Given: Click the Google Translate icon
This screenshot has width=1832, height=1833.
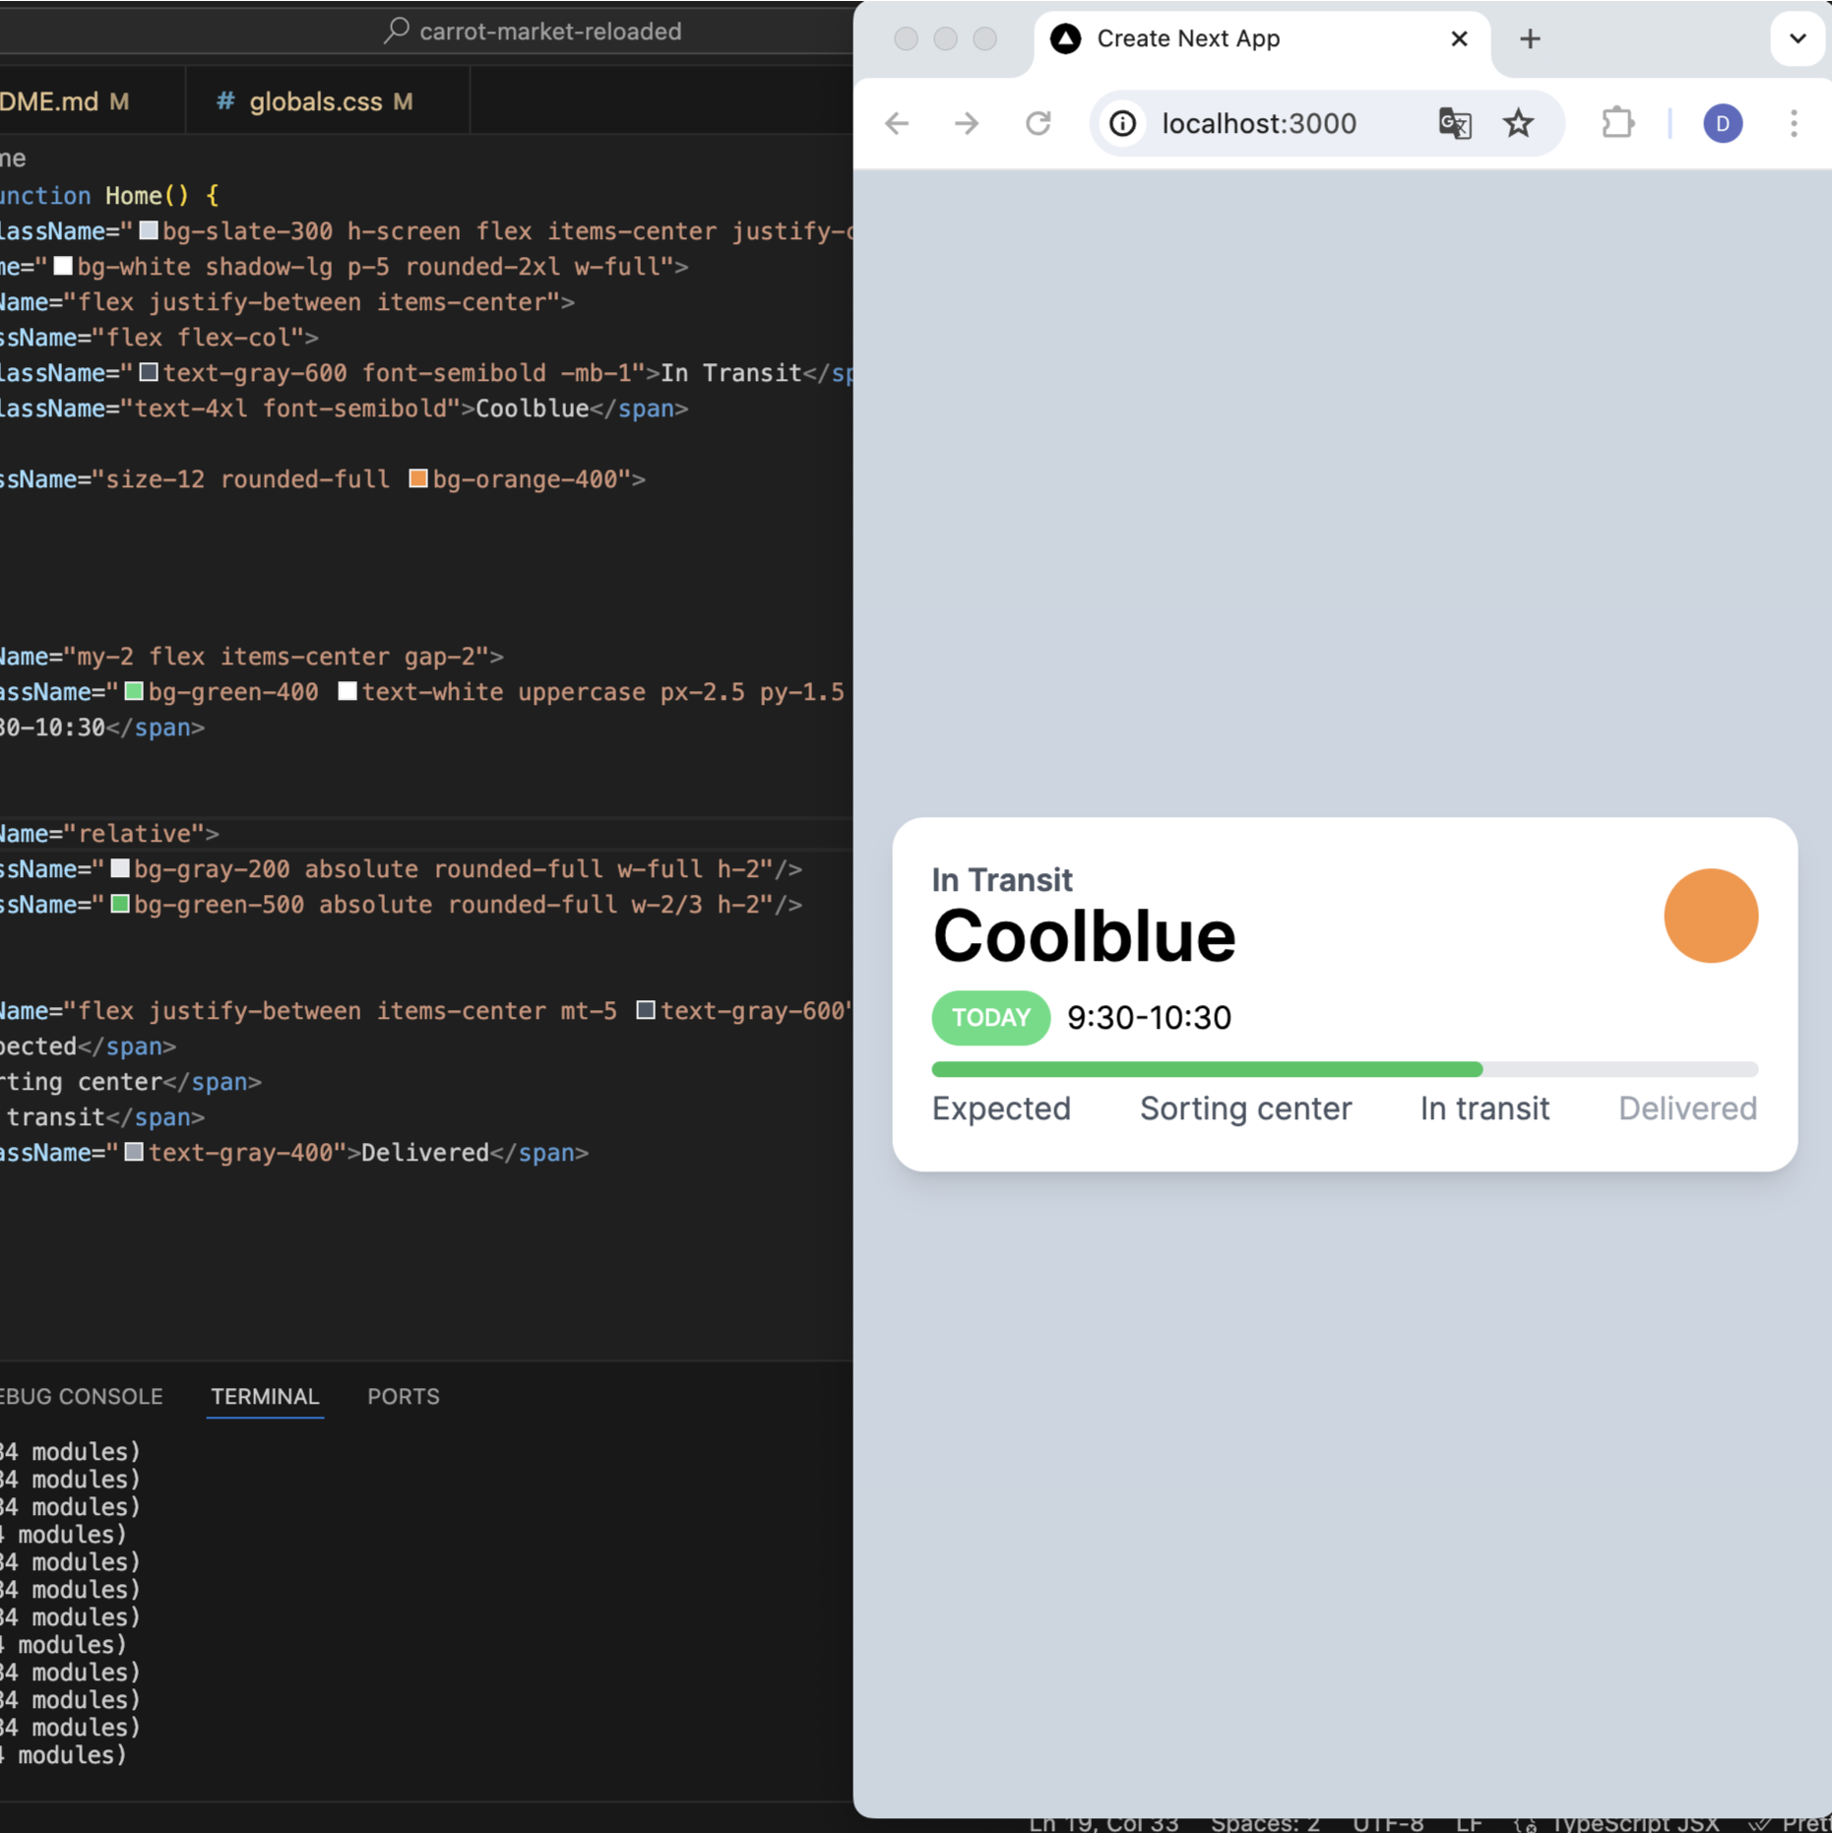Looking at the screenshot, I should (x=1454, y=123).
